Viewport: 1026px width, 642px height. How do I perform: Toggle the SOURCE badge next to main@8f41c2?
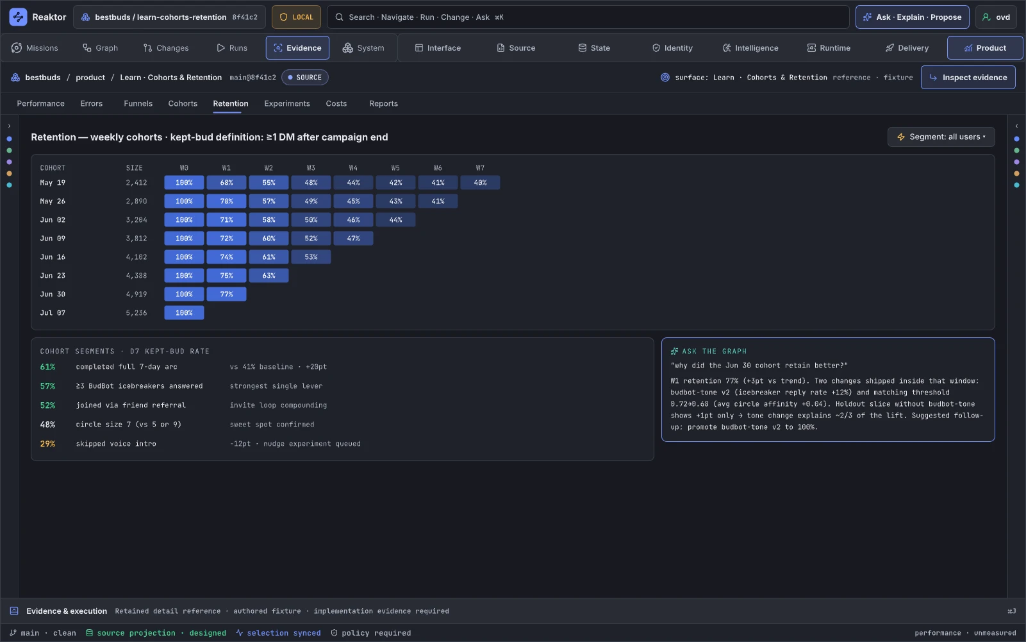[x=304, y=78]
